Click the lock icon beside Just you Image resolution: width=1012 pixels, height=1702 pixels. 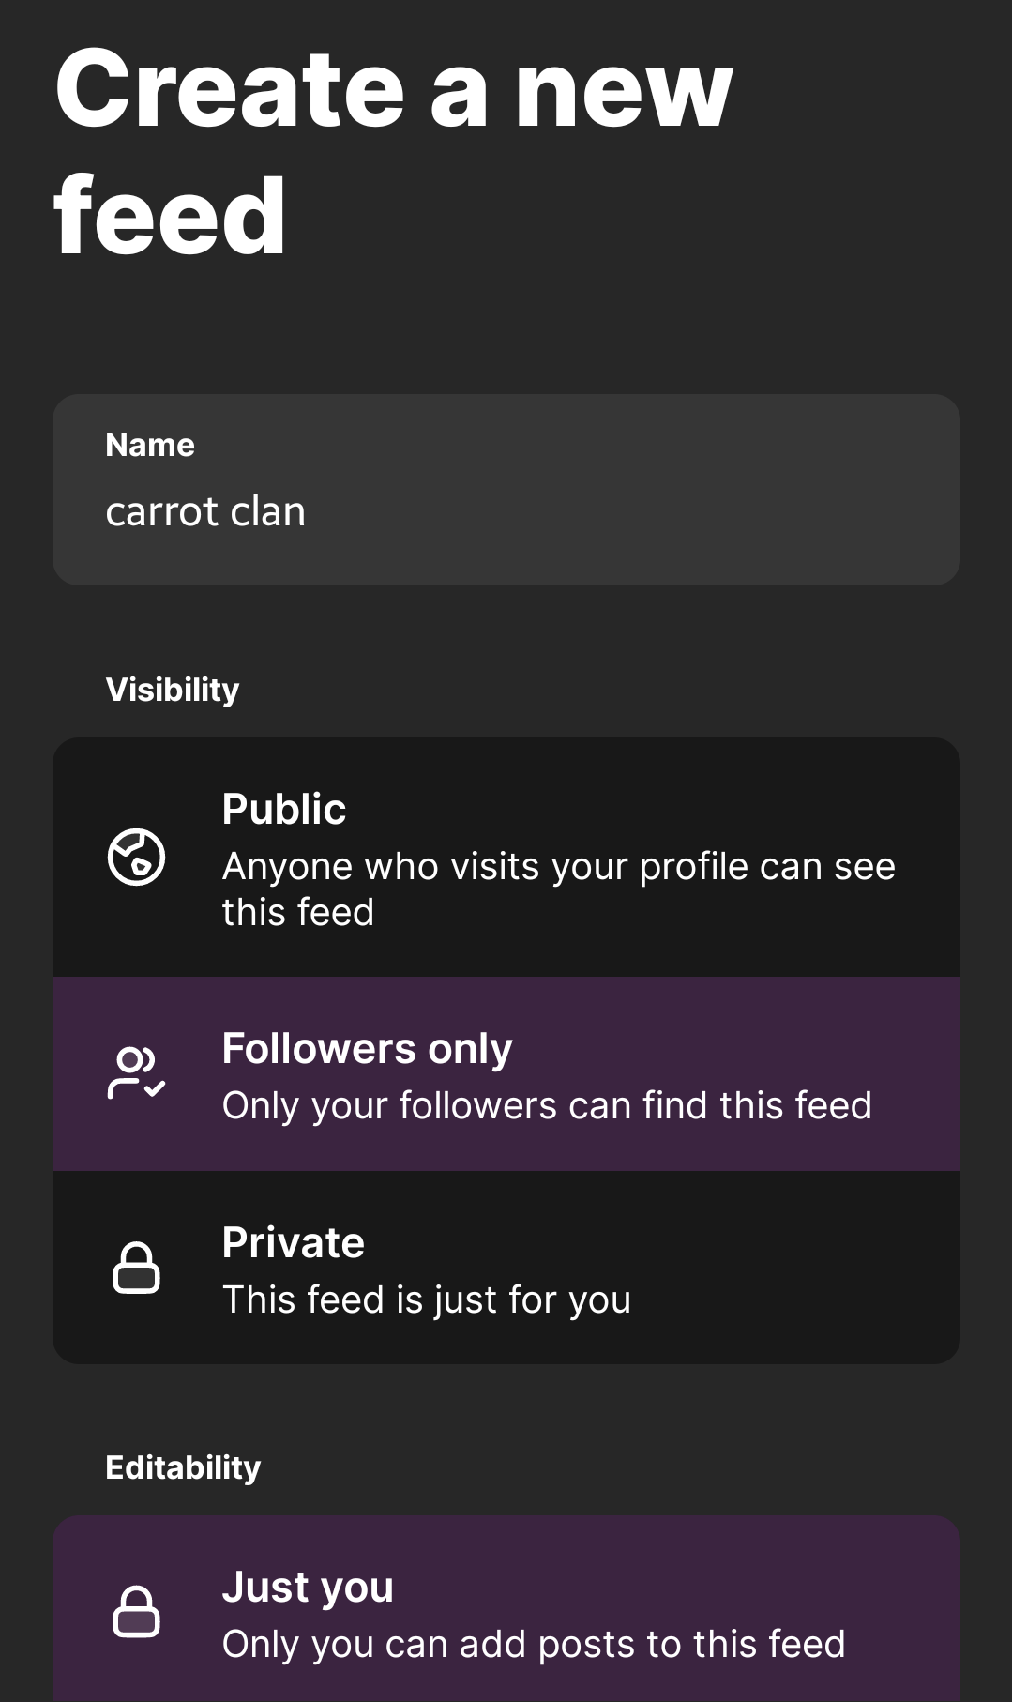[x=137, y=1612]
